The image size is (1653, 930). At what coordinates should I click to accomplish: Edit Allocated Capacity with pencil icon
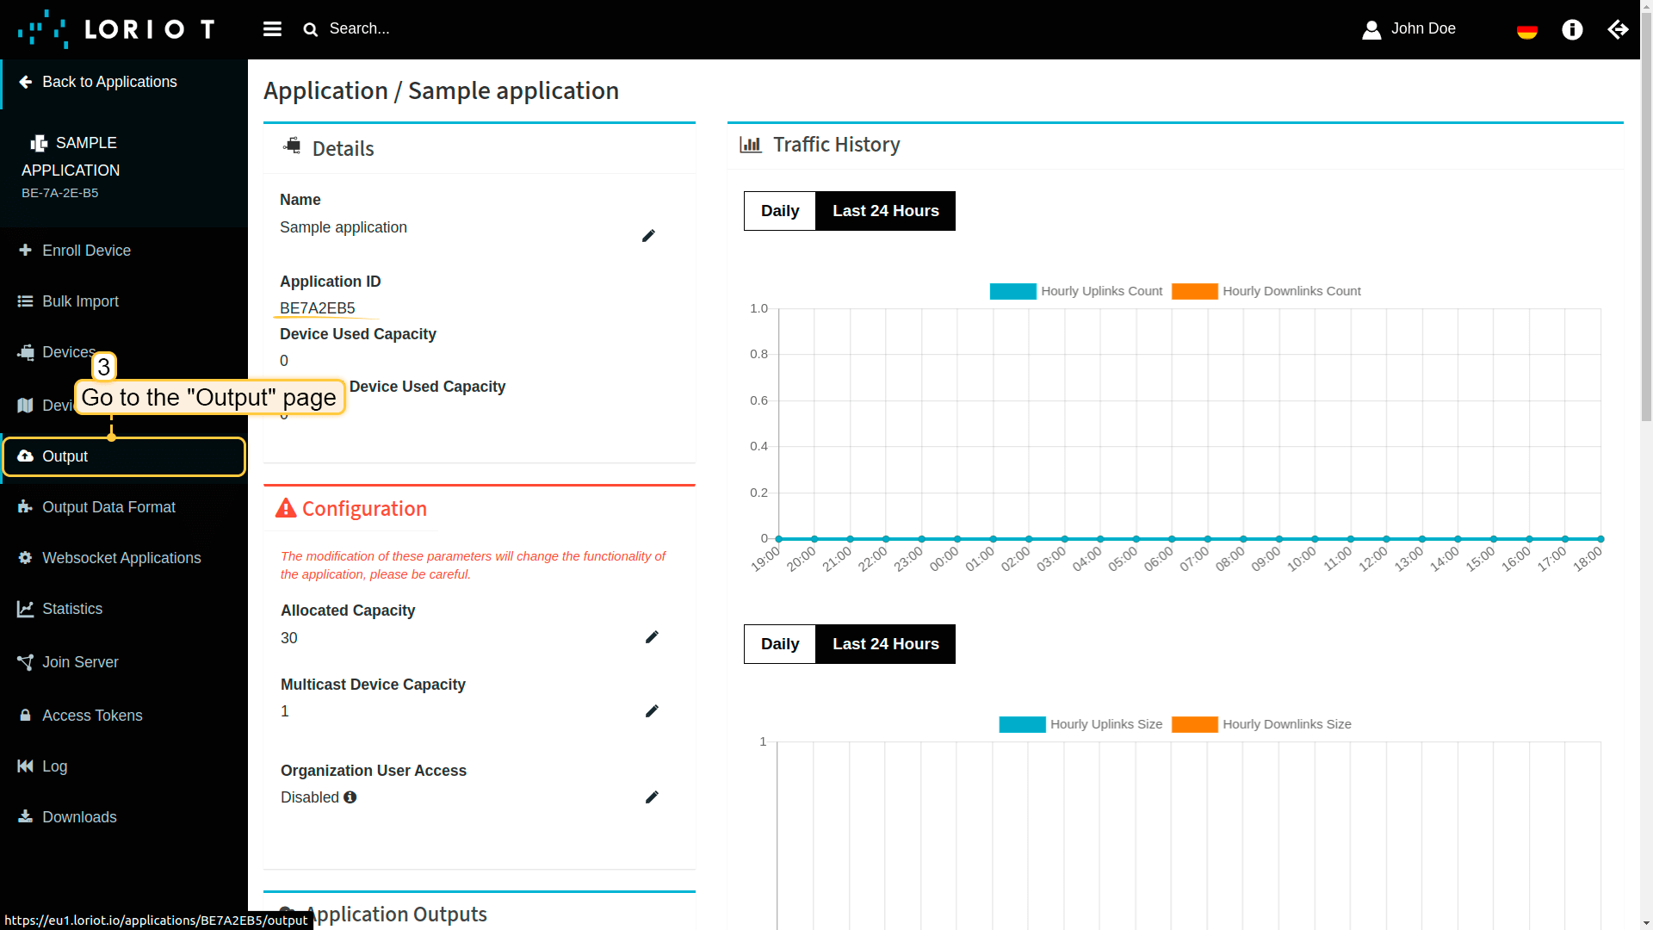point(652,637)
